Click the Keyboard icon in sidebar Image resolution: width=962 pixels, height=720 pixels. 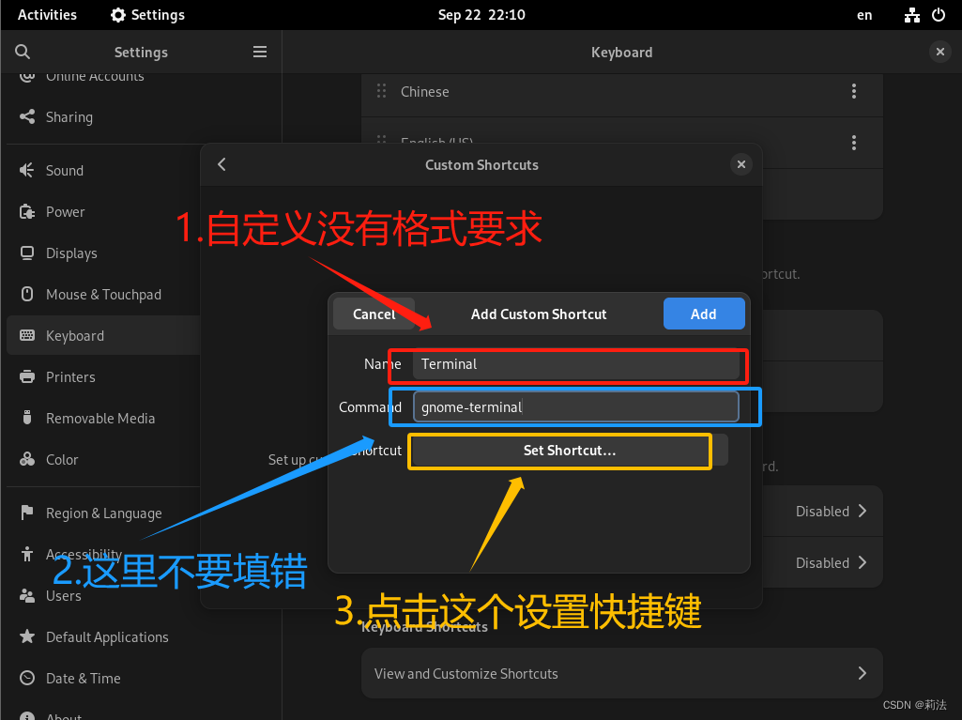click(27, 335)
